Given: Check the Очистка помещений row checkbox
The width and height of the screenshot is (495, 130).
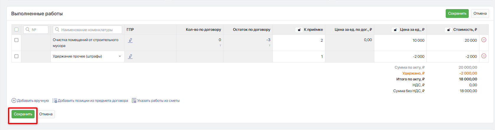Looking at the screenshot, I should (17, 40).
